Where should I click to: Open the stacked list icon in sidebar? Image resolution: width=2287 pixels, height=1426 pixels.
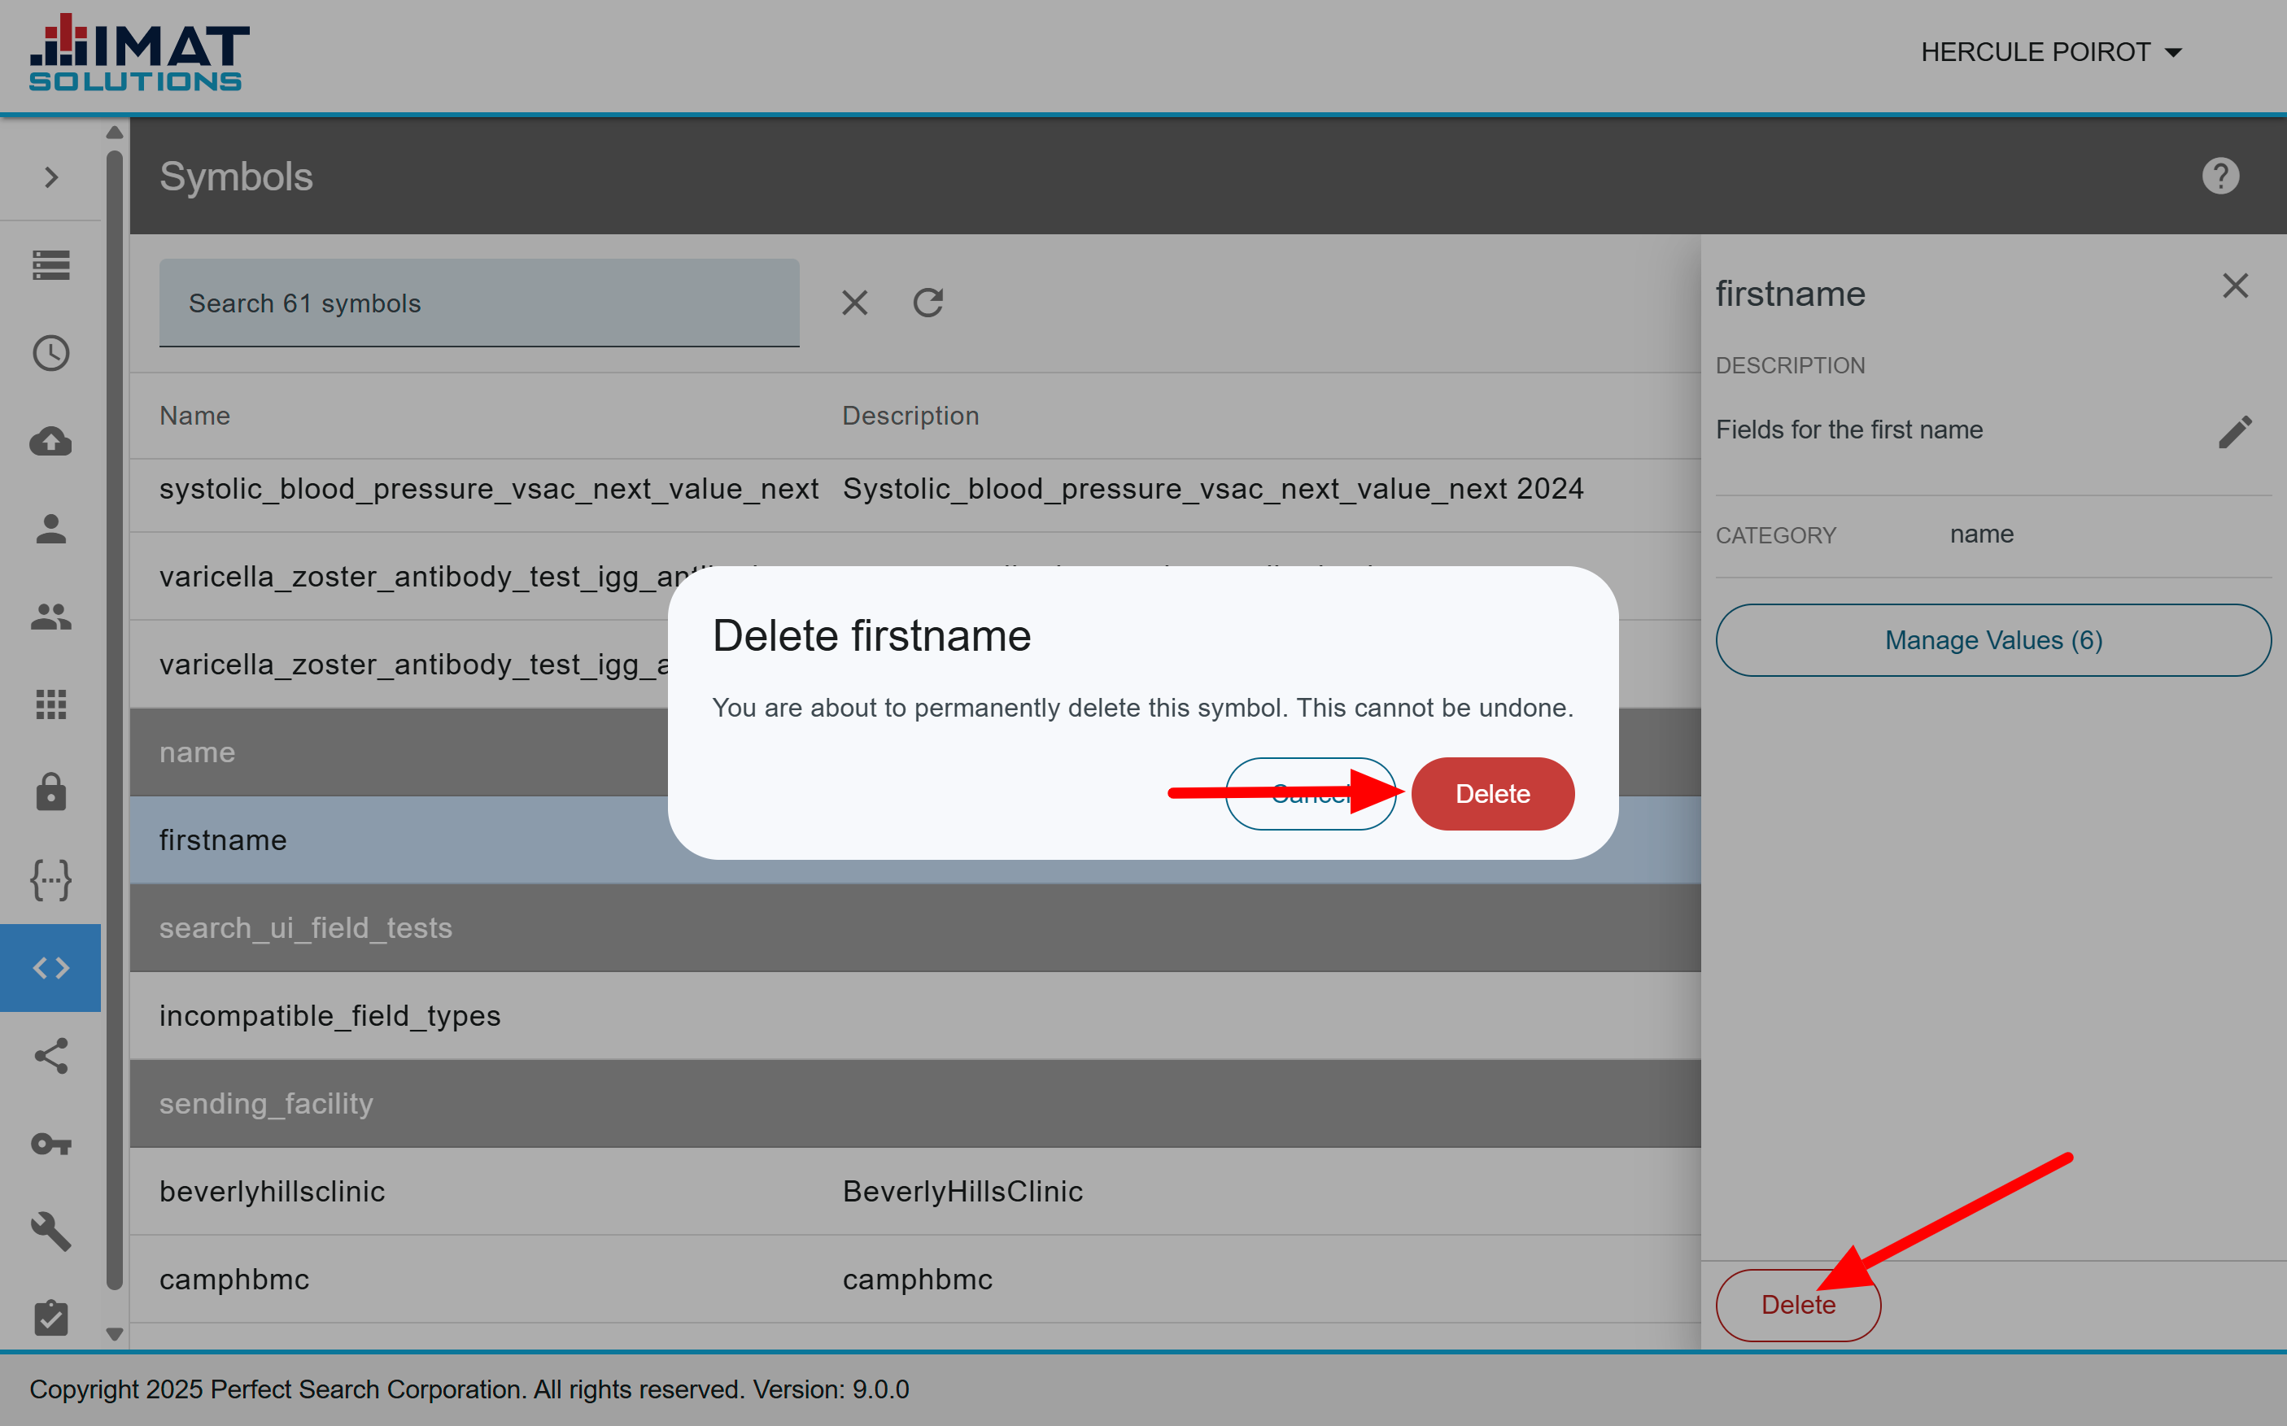tap(51, 265)
